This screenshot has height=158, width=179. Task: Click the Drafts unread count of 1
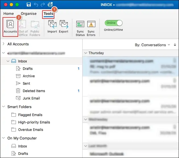(x=79, y=68)
